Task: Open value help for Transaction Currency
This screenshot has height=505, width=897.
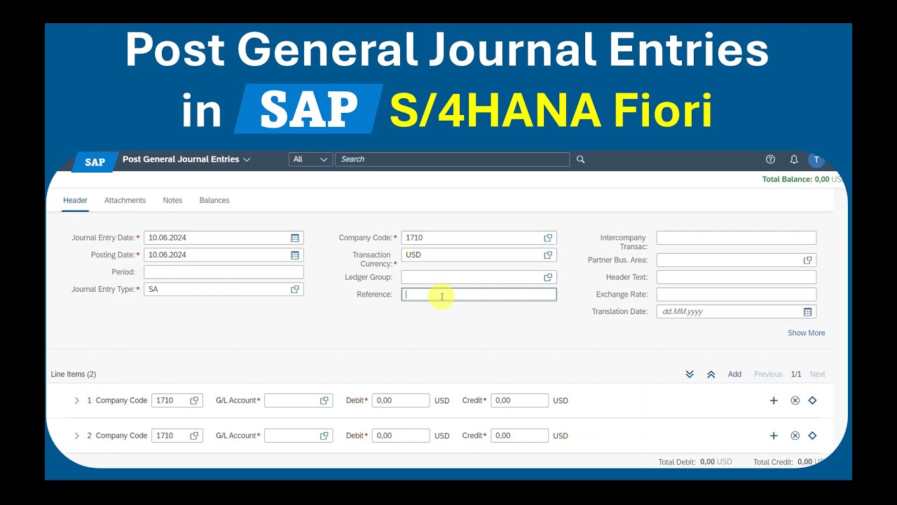Action: tap(548, 255)
